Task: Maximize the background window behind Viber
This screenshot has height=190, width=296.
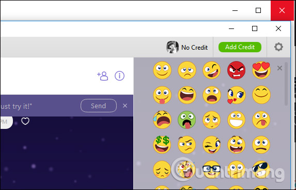Action: pos(258,10)
